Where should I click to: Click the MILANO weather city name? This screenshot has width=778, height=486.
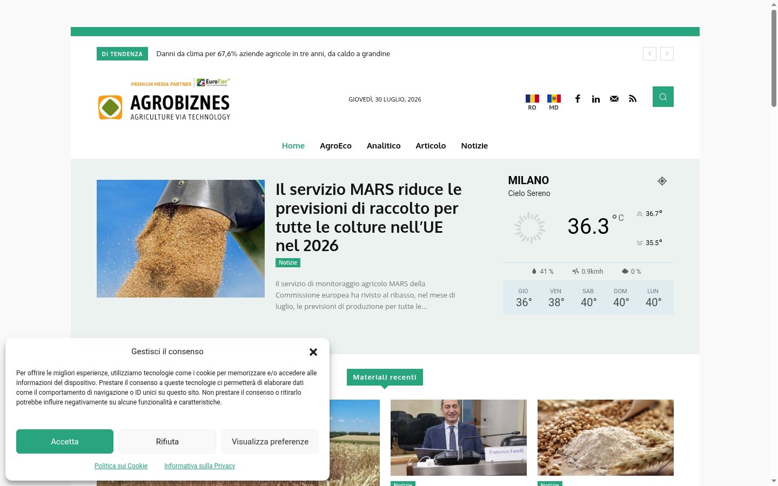point(528,180)
